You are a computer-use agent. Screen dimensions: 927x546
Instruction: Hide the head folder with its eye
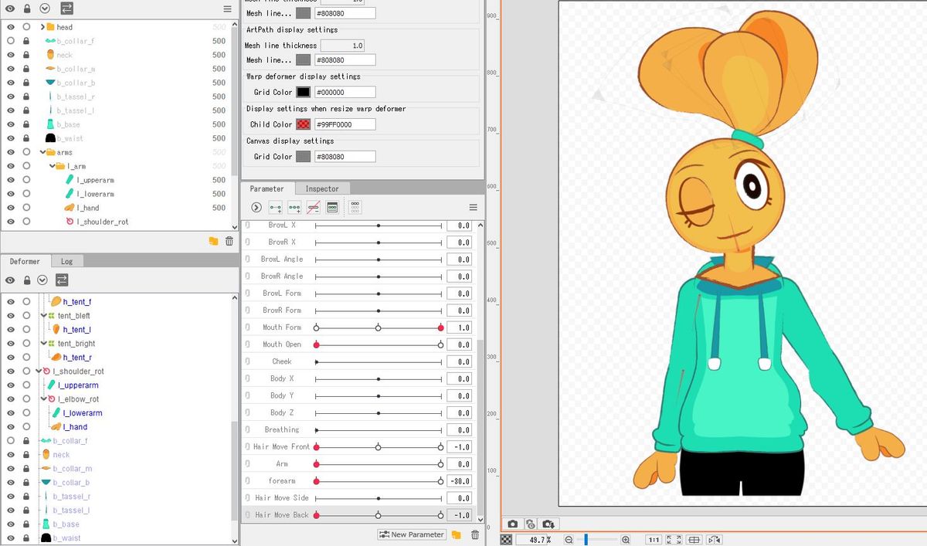(11, 27)
